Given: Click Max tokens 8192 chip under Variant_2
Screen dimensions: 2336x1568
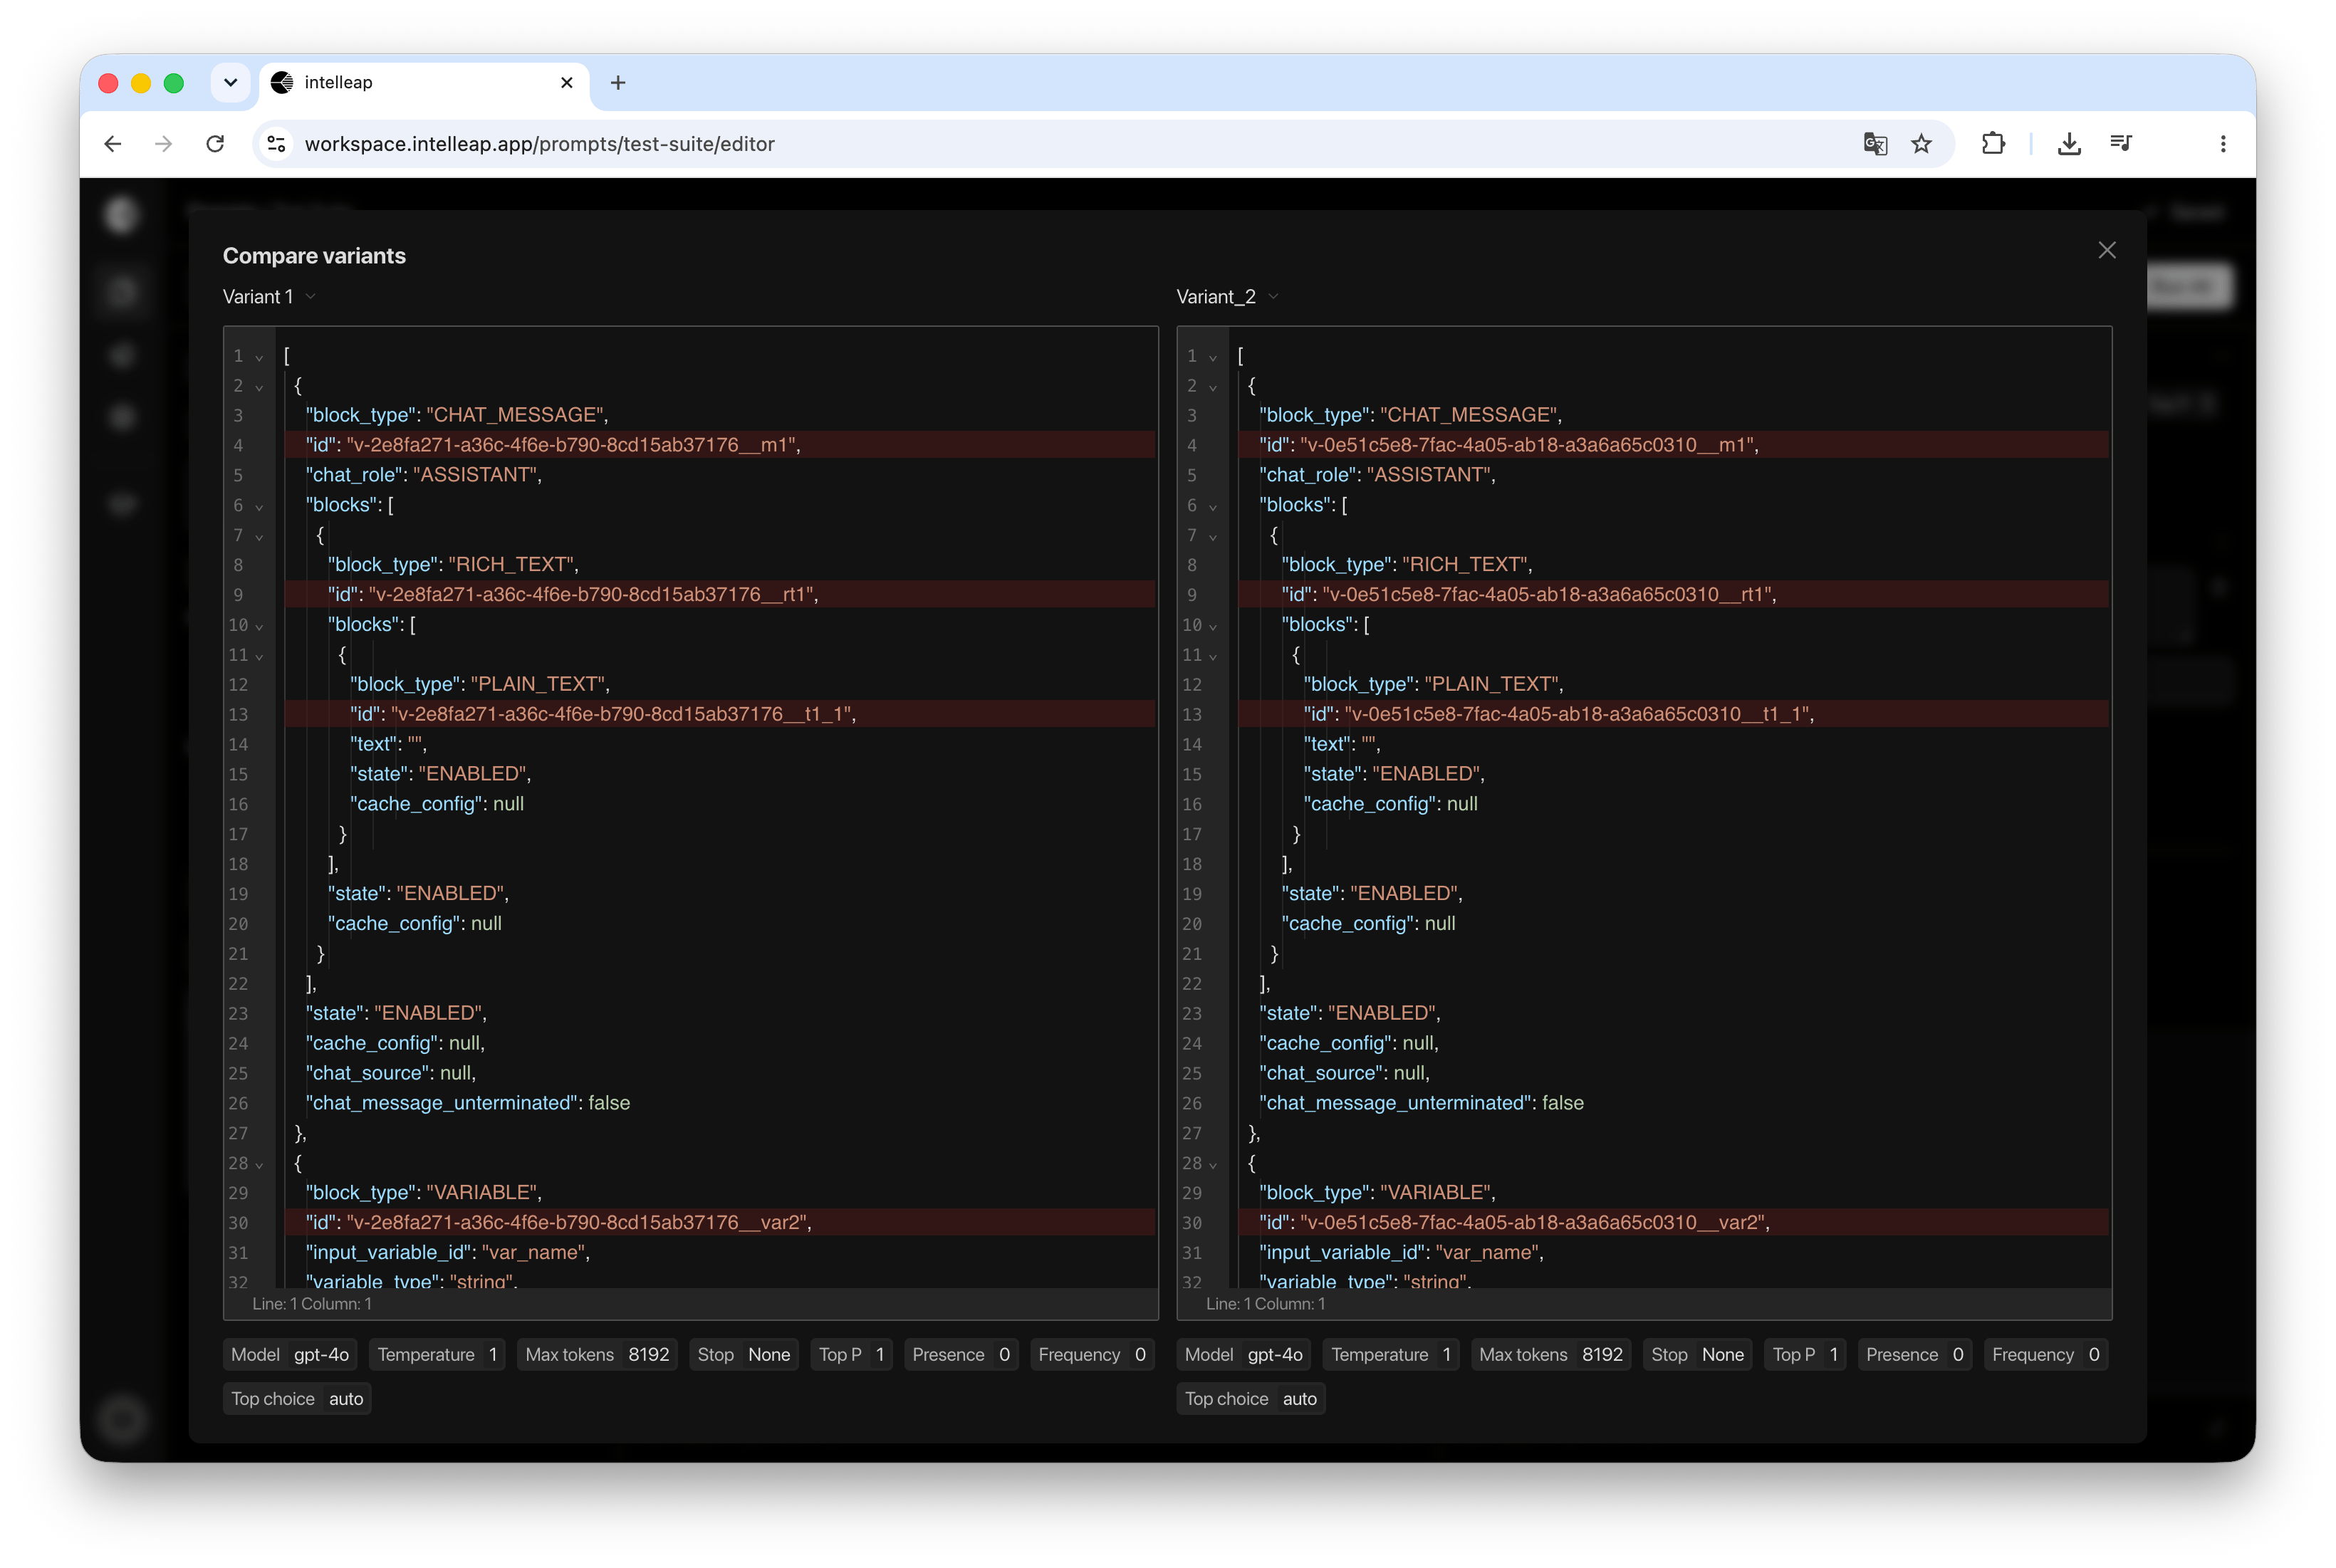Looking at the screenshot, I should pos(1551,1354).
